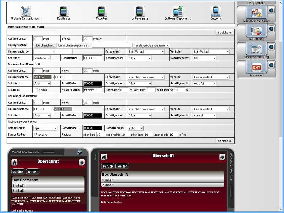Viewport: 284px width, 213px height.
Task: Open the Fenstergröße anpassen dropdown
Action: click(151, 45)
